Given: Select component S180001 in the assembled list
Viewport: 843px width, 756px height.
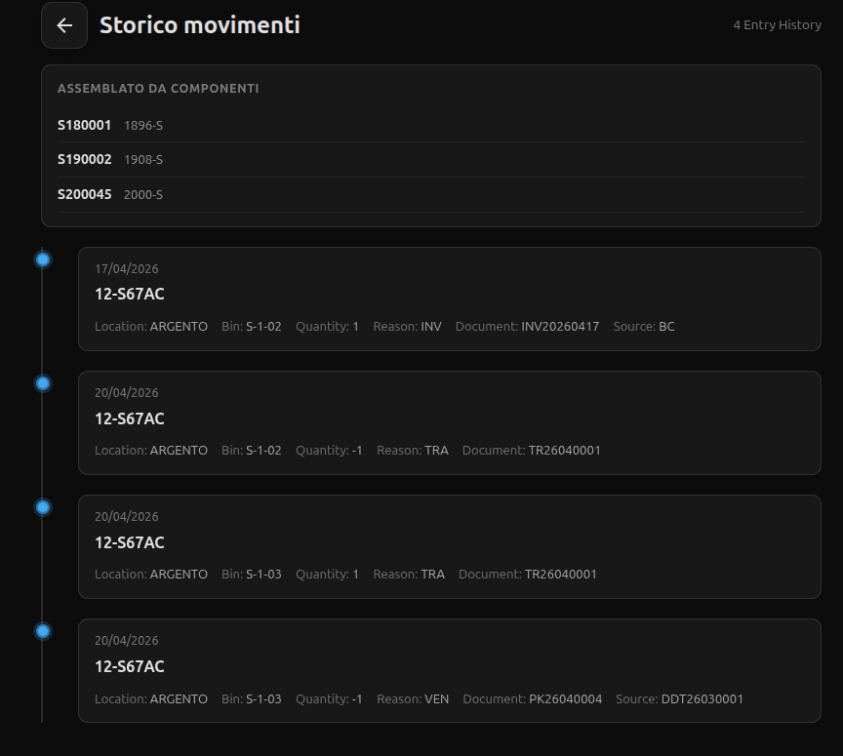Looking at the screenshot, I should pos(84,125).
